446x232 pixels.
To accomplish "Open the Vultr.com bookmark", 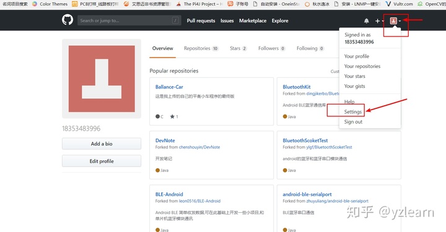I will click(400, 4).
